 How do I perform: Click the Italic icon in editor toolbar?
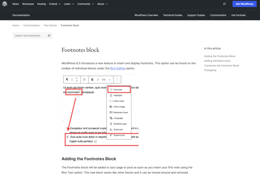(x=98, y=80)
